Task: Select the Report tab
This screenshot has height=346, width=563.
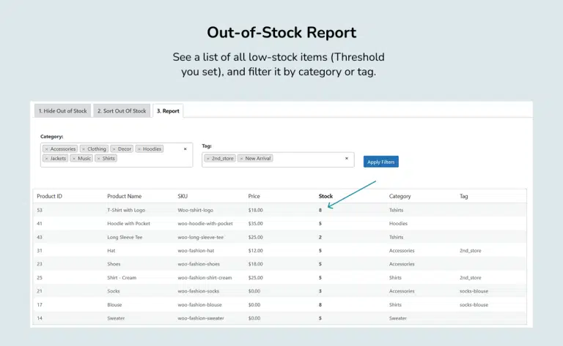Action: pos(168,110)
